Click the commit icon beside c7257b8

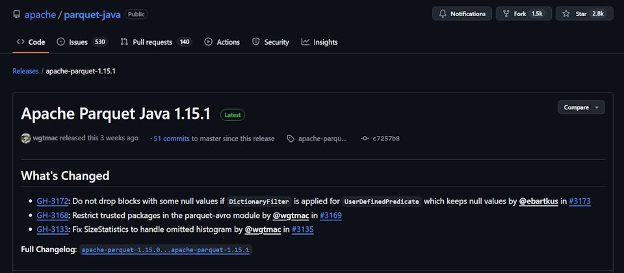tap(365, 138)
